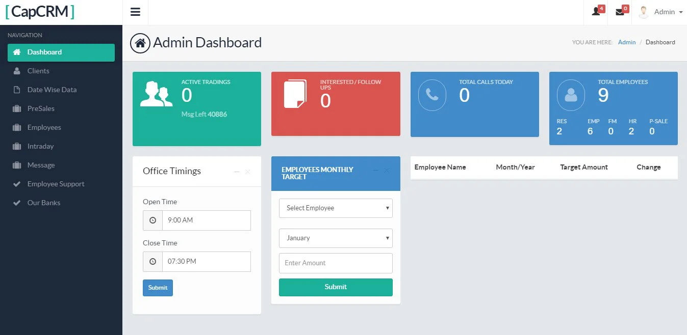The height and width of the screenshot is (335, 687).
Task: Click the Office Timings panel title
Action: (x=172, y=171)
